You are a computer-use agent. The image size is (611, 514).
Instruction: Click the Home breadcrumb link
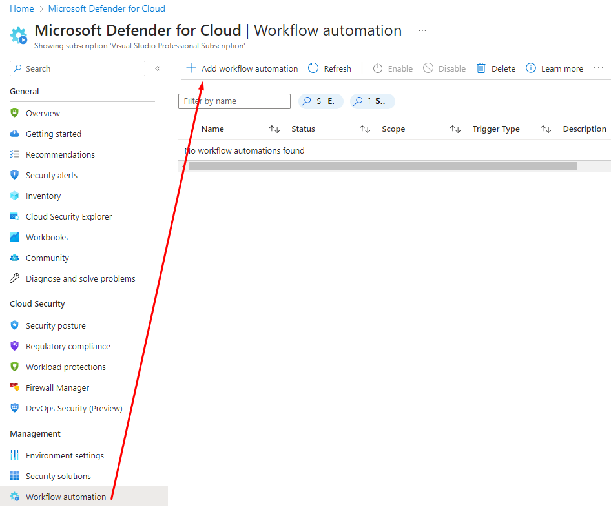click(x=21, y=8)
